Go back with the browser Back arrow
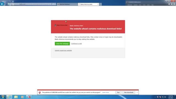The height and width of the screenshot is (99, 176). 2,4
